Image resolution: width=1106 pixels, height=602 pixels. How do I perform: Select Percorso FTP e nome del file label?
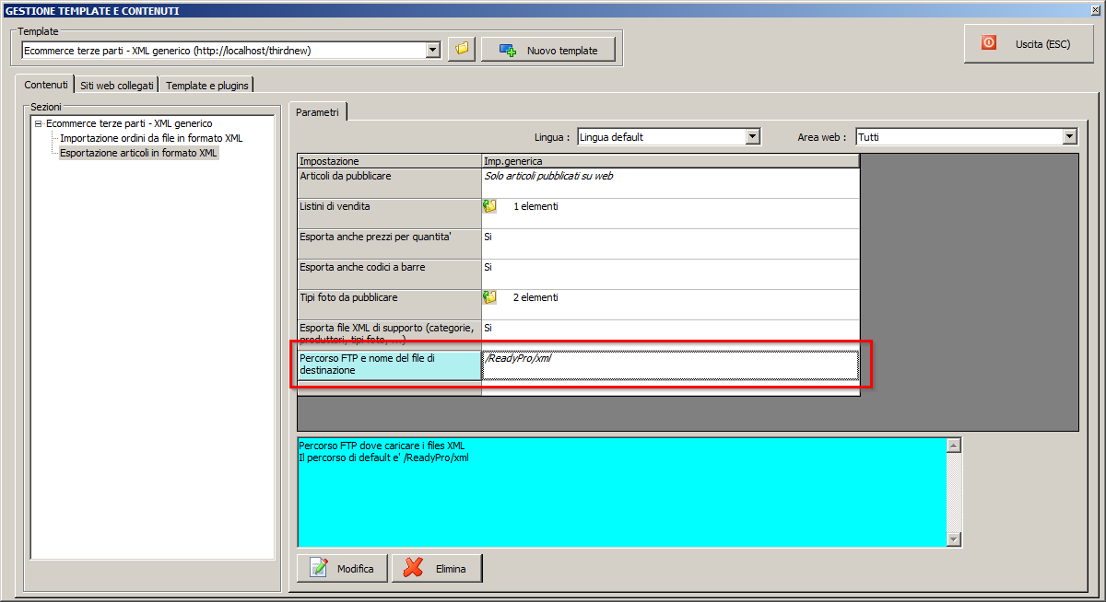pos(389,365)
